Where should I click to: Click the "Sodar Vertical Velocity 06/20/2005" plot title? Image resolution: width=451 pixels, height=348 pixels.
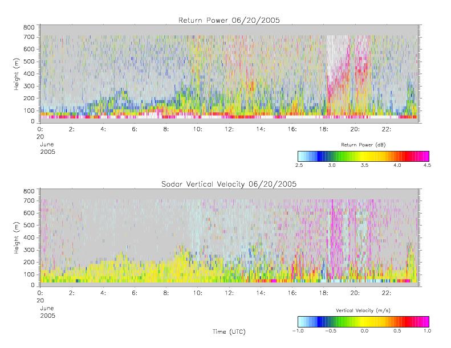pyautogui.click(x=229, y=184)
